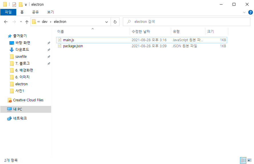Click the main.js JavaScript file icon

coord(60,40)
